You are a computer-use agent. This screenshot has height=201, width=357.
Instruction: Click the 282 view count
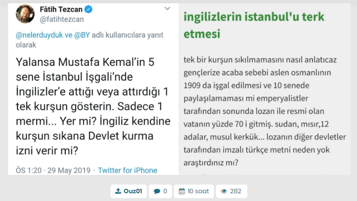point(236,191)
